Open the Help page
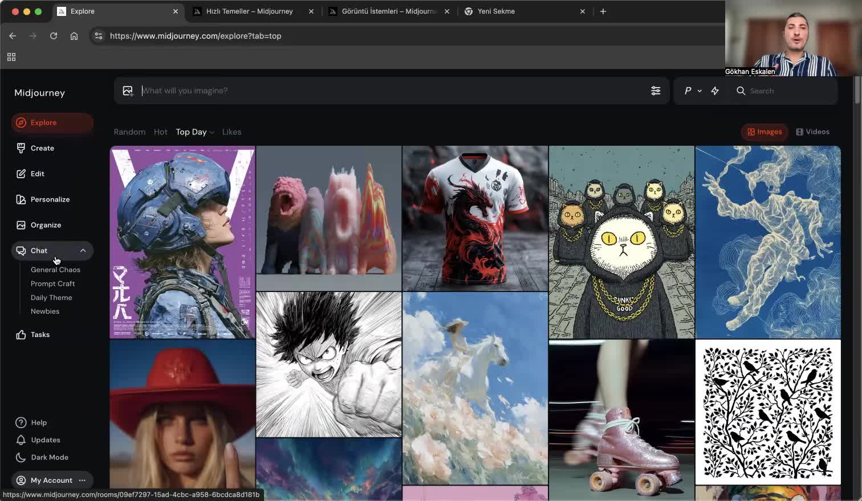The image size is (862, 501). [x=32, y=422]
